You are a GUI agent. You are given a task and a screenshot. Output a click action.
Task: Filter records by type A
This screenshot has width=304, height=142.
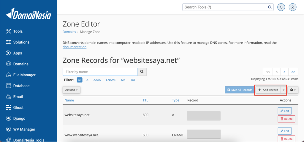tap(88, 80)
